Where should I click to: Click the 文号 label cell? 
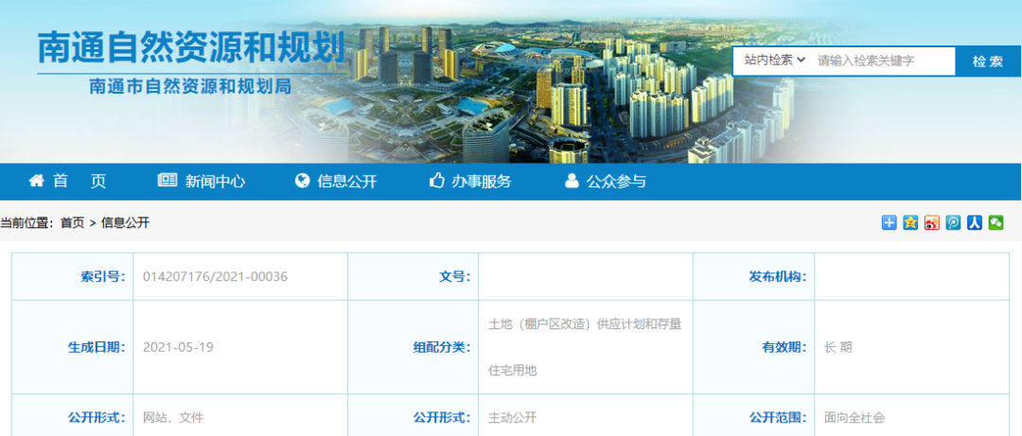pos(414,276)
